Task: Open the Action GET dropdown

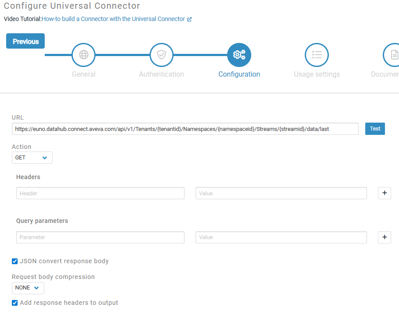Action: 32,158
